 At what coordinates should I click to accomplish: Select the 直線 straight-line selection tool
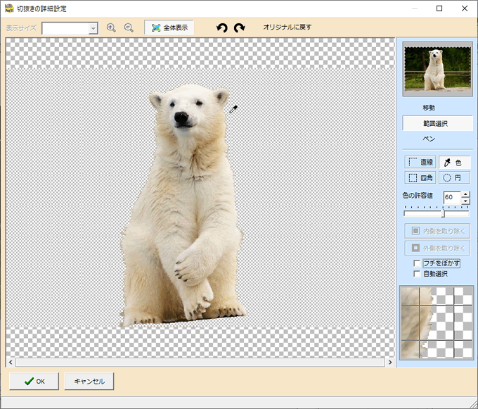(x=420, y=162)
